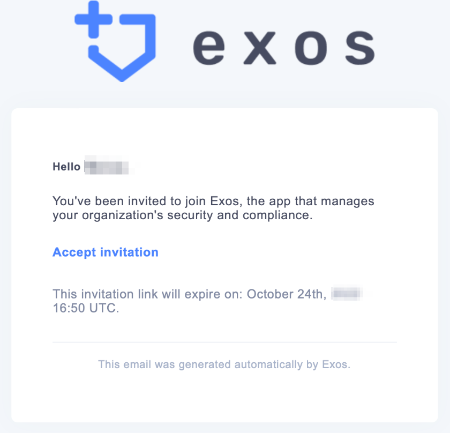Click the Hello greeting text
The height and width of the screenshot is (433, 450).
[66, 167]
